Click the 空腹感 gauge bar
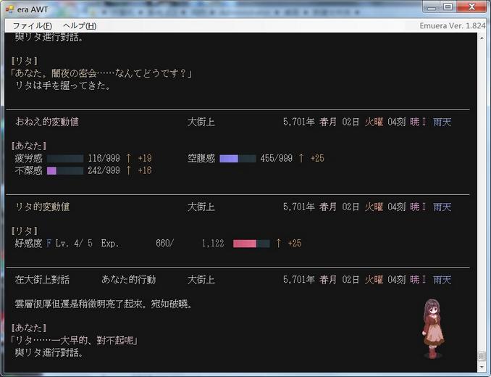The height and width of the screenshot is (377, 491). [x=238, y=158]
